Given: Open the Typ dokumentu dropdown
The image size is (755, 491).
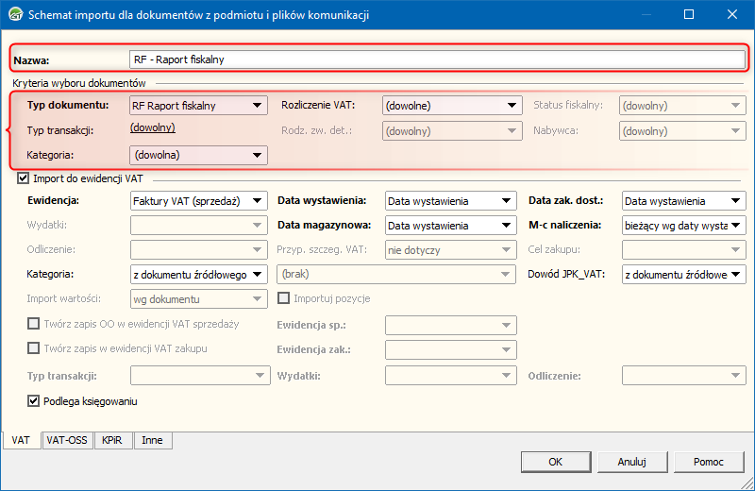Looking at the screenshot, I should [x=257, y=106].
